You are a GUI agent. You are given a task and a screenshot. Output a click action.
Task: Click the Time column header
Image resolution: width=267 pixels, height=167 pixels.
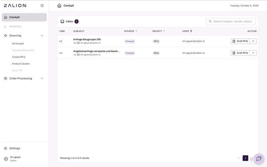click(x=62, y=31)
